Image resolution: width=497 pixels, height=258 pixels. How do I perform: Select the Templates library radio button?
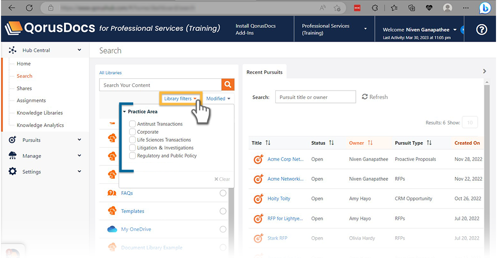point(223,211)
